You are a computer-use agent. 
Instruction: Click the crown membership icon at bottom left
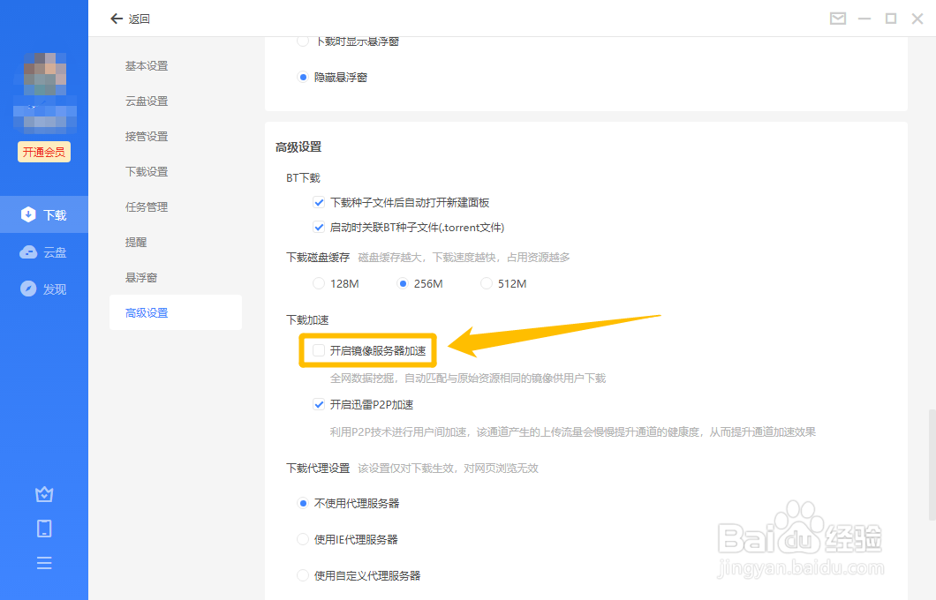coord(44,494)
